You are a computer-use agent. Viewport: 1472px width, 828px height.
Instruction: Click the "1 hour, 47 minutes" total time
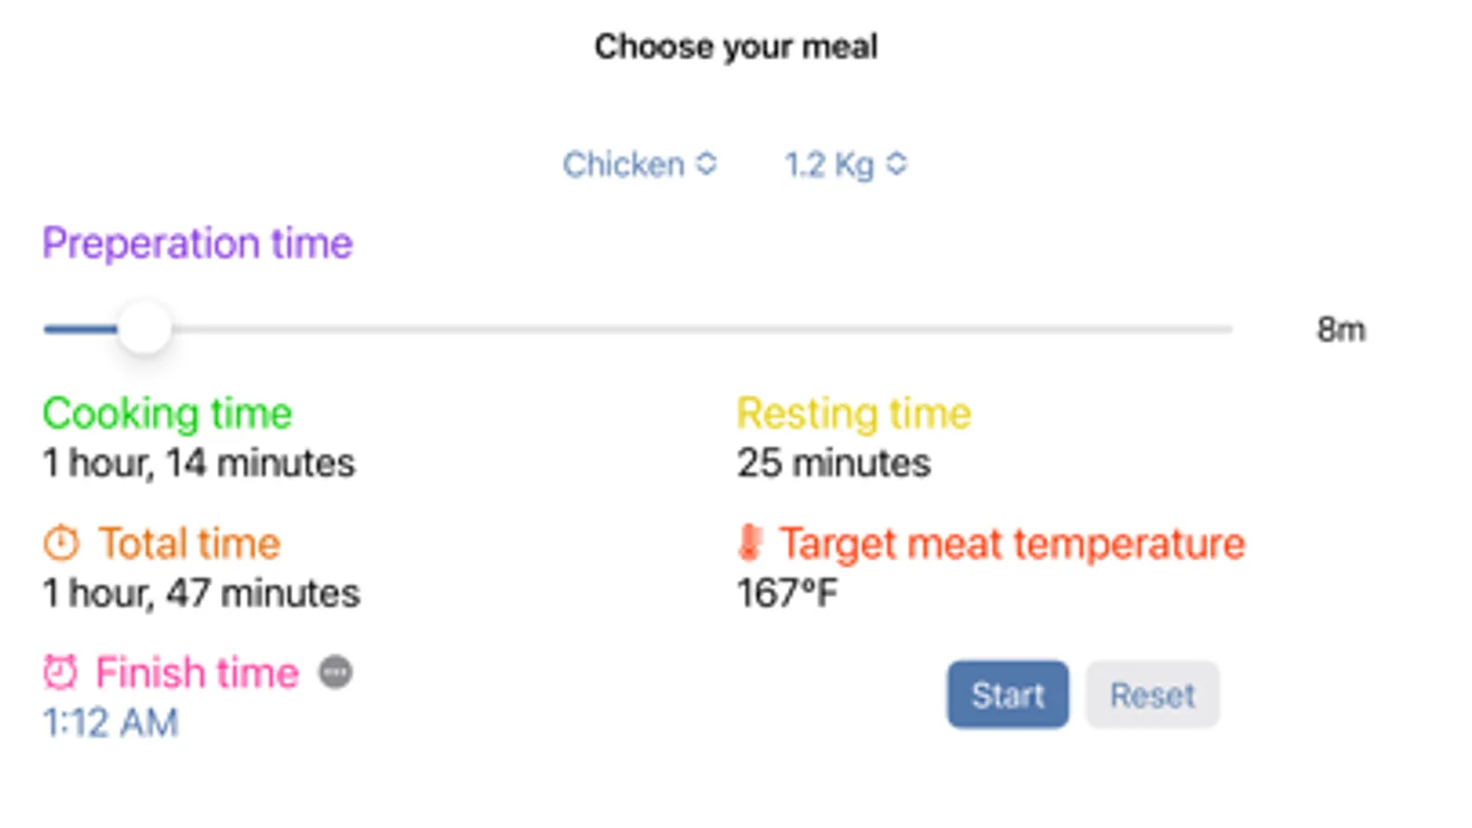[x=202, y=593]
